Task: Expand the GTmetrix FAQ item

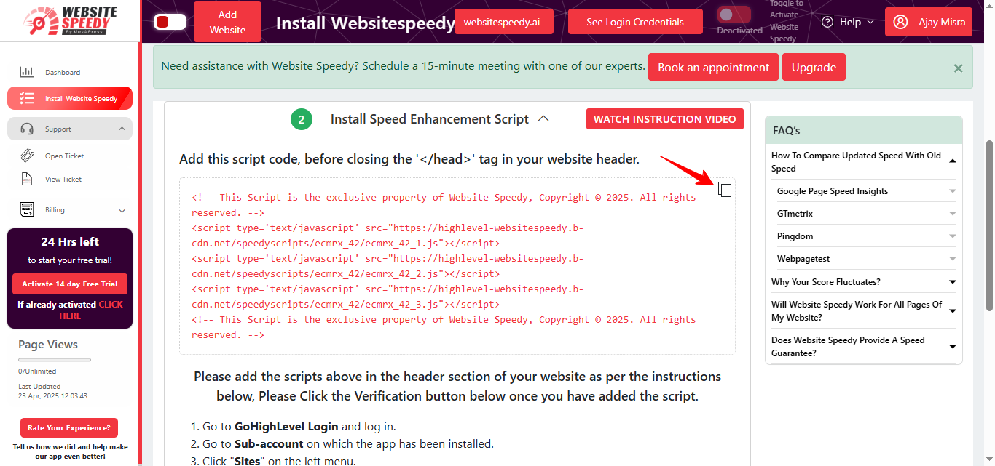Action: [x=953, y=214]
